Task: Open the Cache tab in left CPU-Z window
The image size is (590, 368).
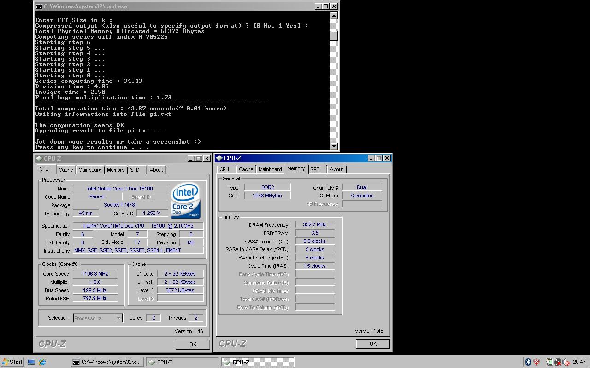Action: coord(65,170)
